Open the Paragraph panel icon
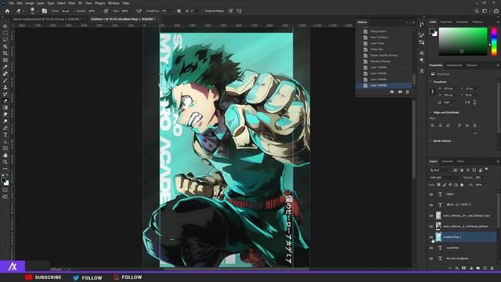The height and width of the screenshot is (282, 501). (422, 60)
